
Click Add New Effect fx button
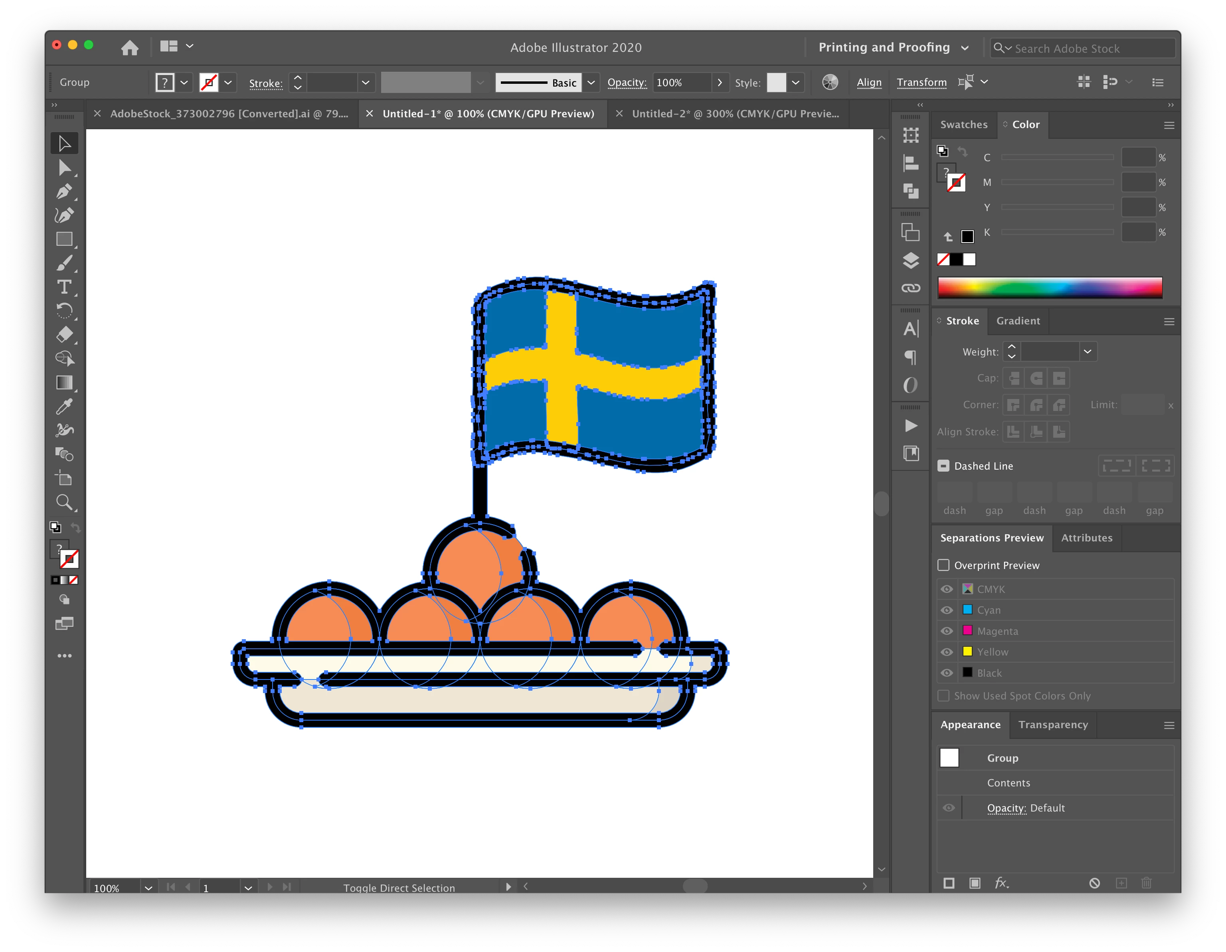click(x=1001, y=883)
